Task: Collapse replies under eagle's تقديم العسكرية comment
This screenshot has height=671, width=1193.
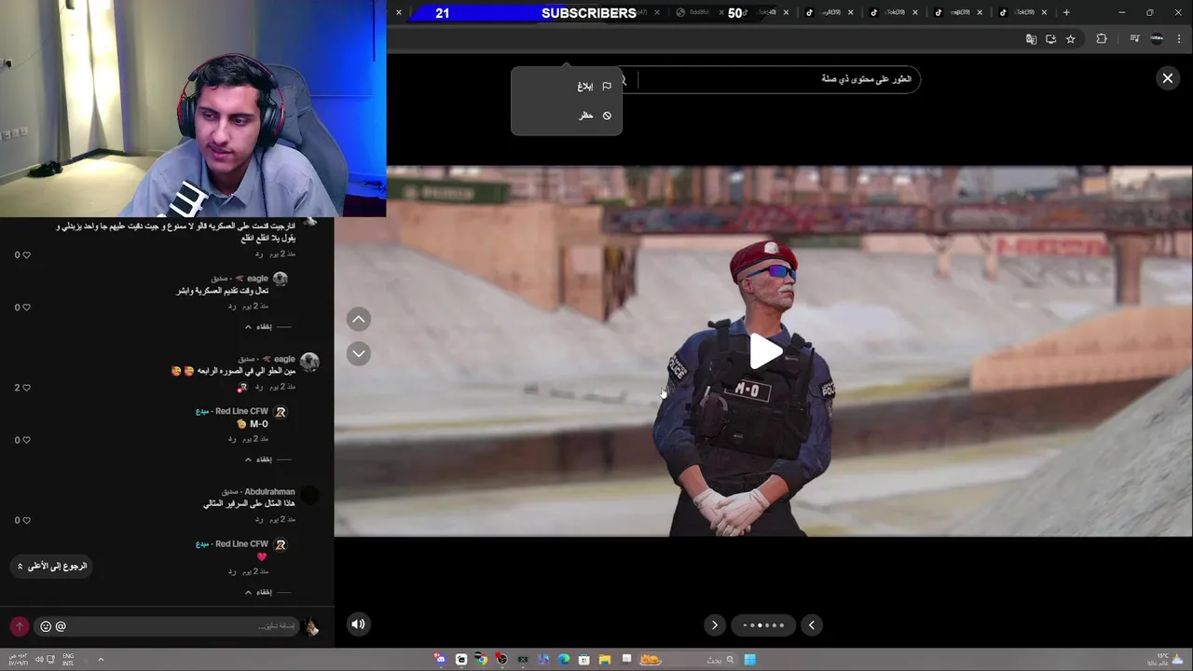Action: click(259, 327)
